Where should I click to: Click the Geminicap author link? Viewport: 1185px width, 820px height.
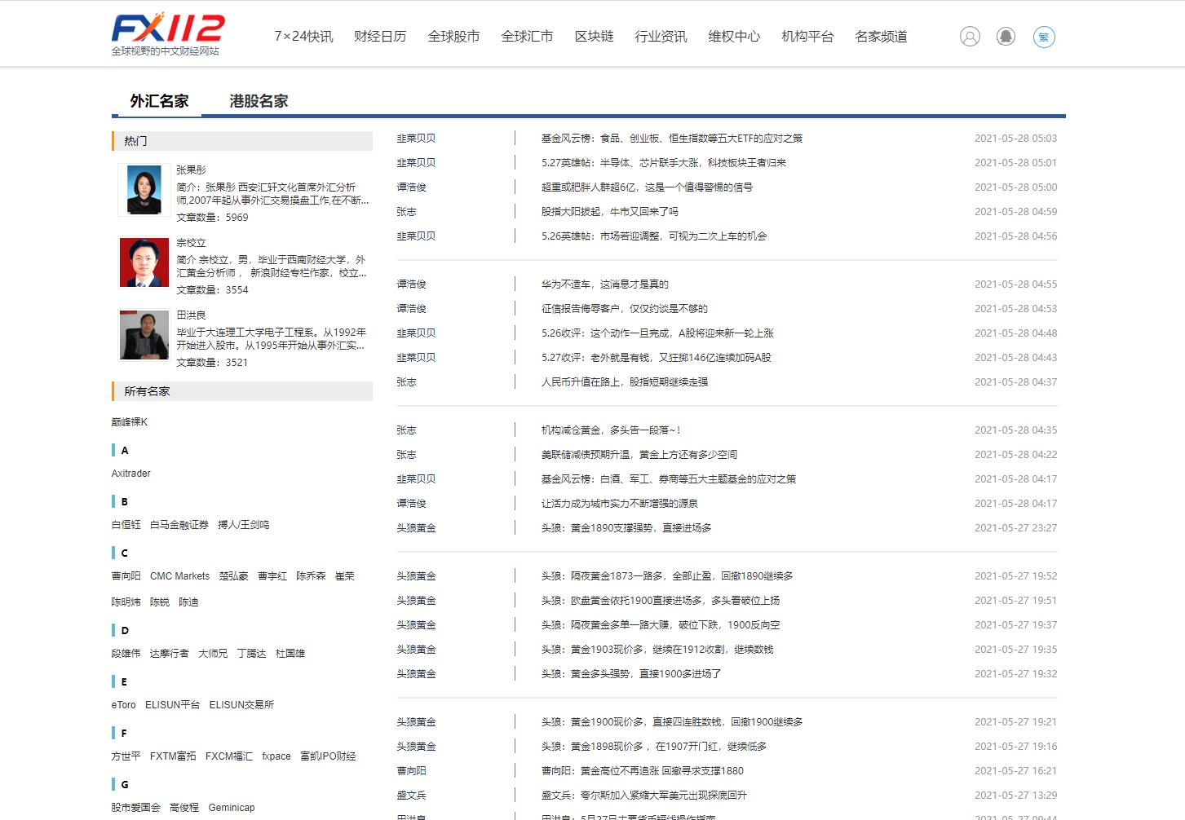pyautogui.click(x=232, y=808)
